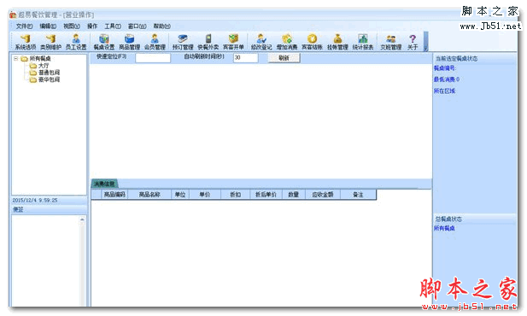Select the 普通包间 folder in tree
Screen dimensions: 527x316
(x=49, y=73)
